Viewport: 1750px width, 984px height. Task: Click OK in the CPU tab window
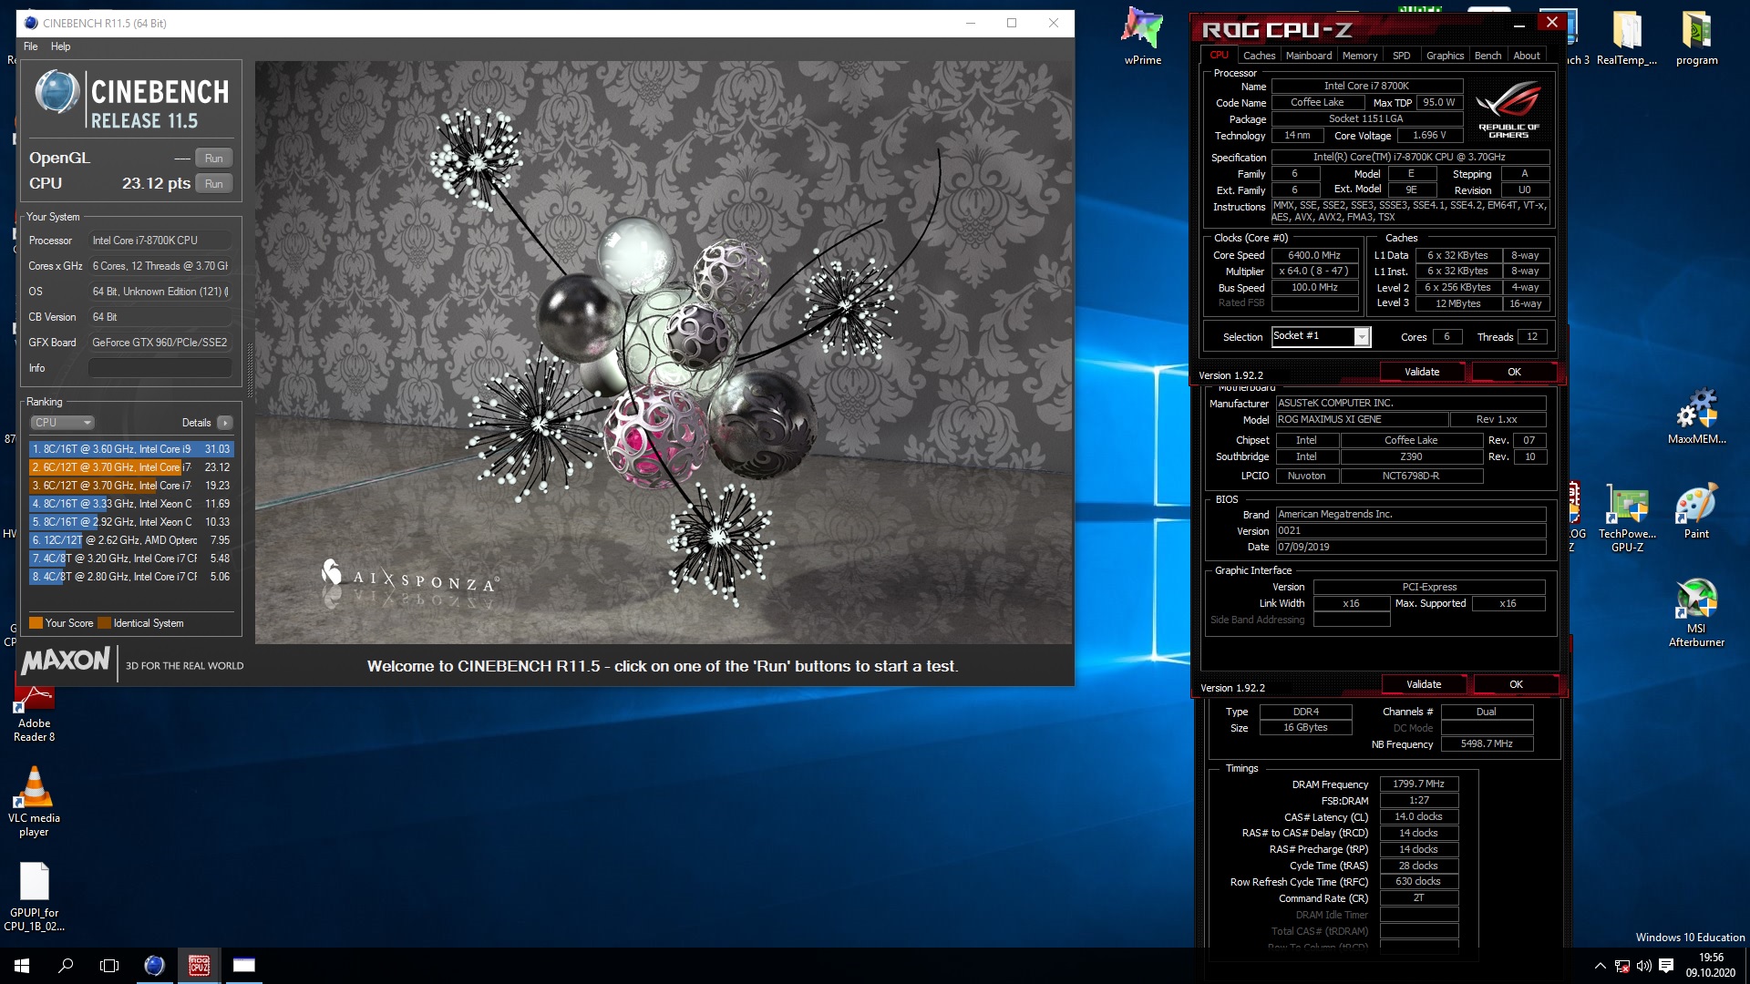click(x=1514, y=372)
